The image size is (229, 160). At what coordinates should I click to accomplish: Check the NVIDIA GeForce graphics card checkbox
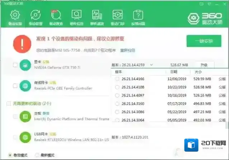pos(15,65)
